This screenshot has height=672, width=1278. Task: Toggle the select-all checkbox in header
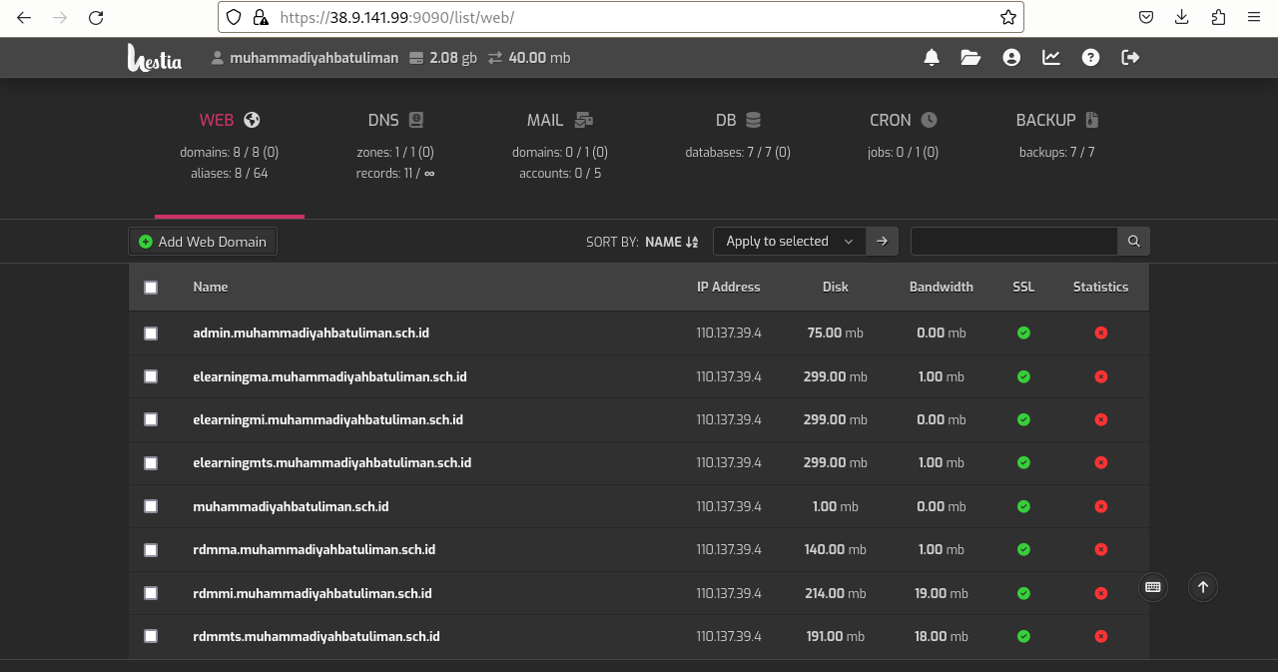pos(151,288)
